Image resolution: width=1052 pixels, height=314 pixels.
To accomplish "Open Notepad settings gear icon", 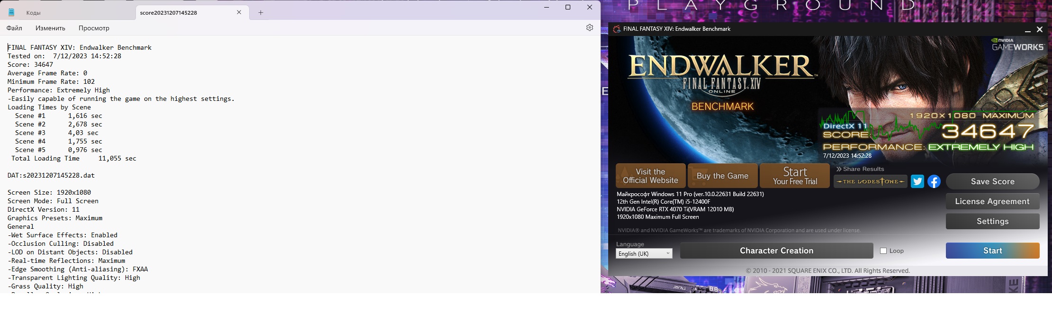I will [590, 28].
